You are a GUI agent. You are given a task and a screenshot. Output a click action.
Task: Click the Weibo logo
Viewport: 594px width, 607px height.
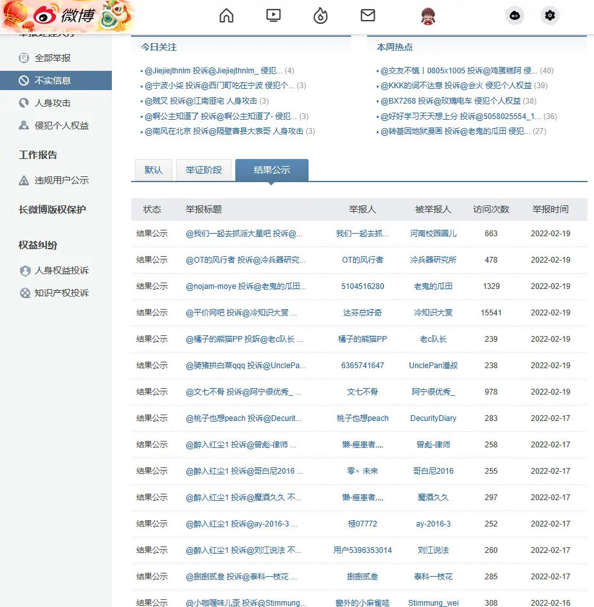point(64,15)
